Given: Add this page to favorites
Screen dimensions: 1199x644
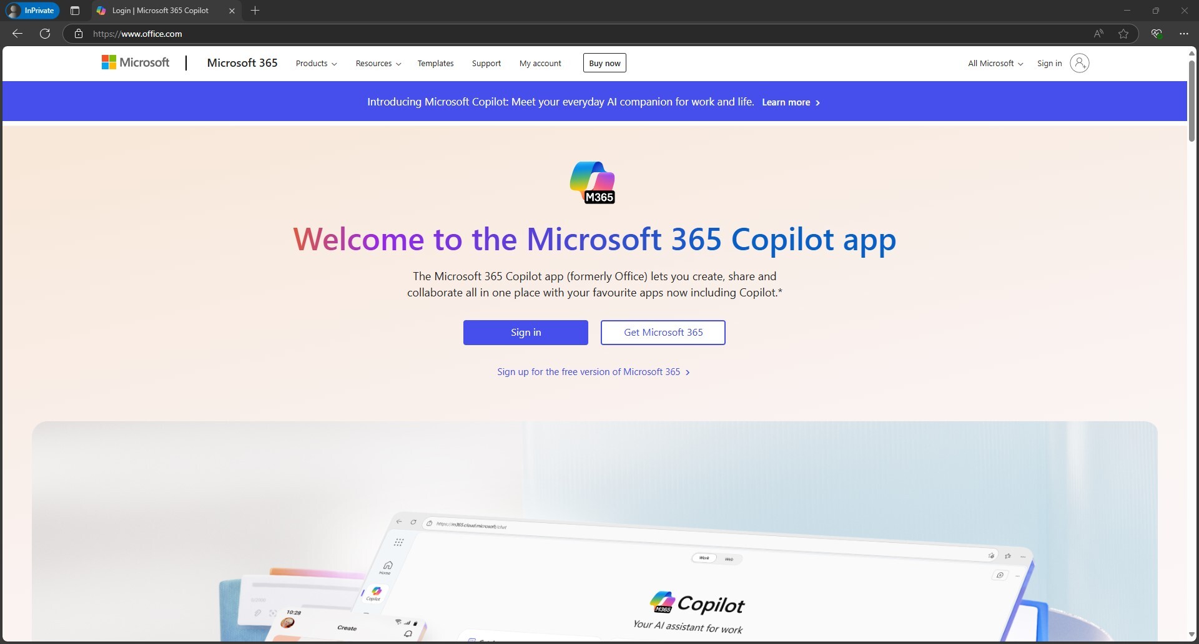Looking at the screenshot, I should 1123,34.
